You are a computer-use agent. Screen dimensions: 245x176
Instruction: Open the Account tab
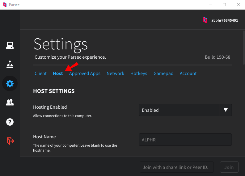click(x=188, y=73)
